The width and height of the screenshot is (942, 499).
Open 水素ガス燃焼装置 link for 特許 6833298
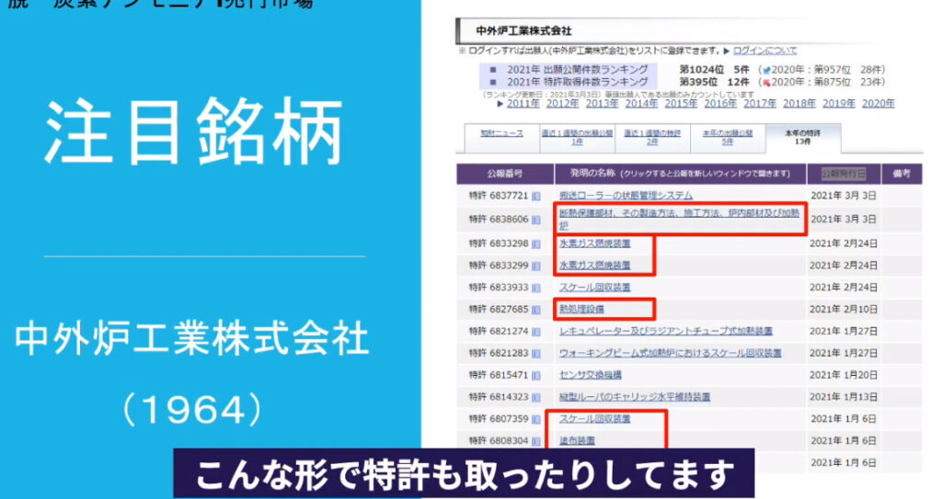tap(595, 244)
